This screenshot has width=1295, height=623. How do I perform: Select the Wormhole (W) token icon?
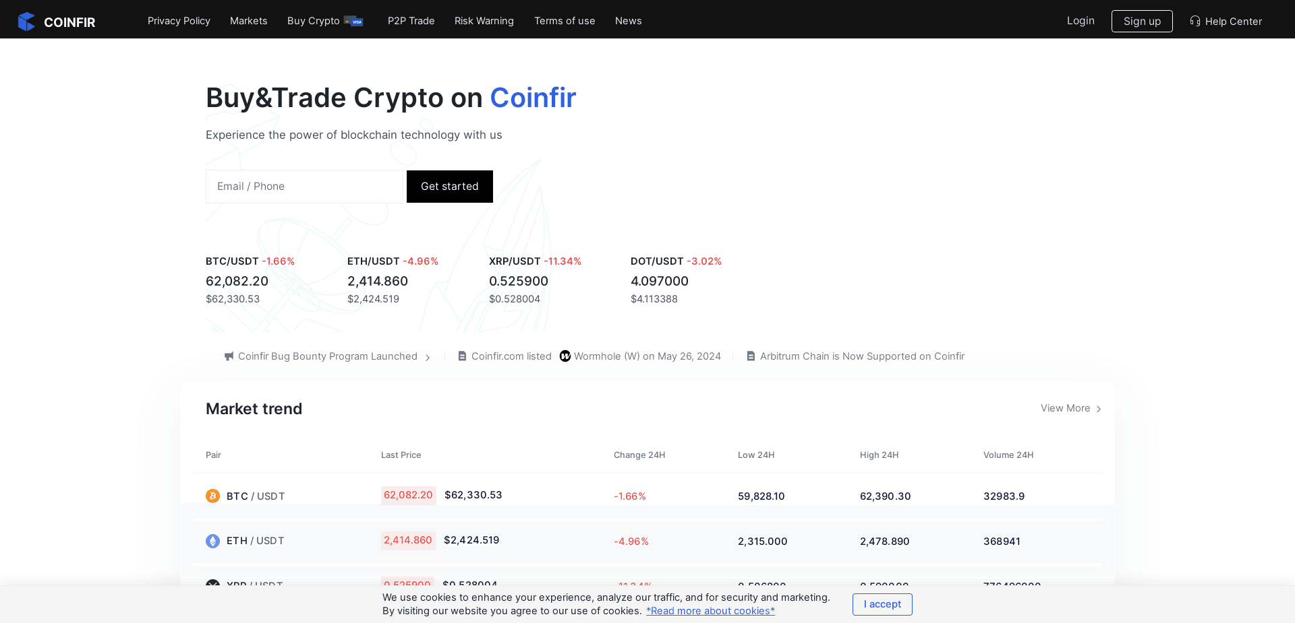pos(565,356)
